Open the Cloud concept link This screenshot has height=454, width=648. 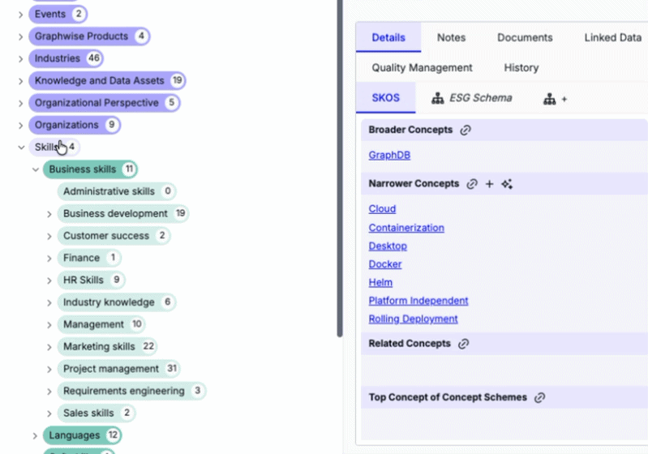tap(382, 208)
